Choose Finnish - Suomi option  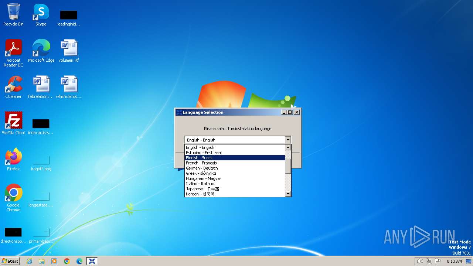[x=235, y=158]
